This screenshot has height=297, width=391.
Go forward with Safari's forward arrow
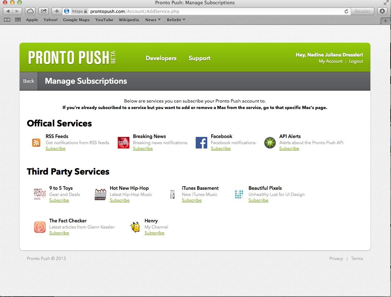(17, 11)
